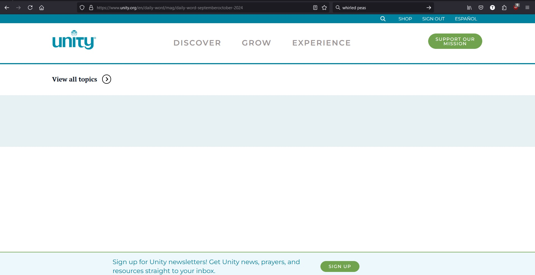Open the red extension with badge 9
This screenshot has width=535, height=275.
pos(516,7)
